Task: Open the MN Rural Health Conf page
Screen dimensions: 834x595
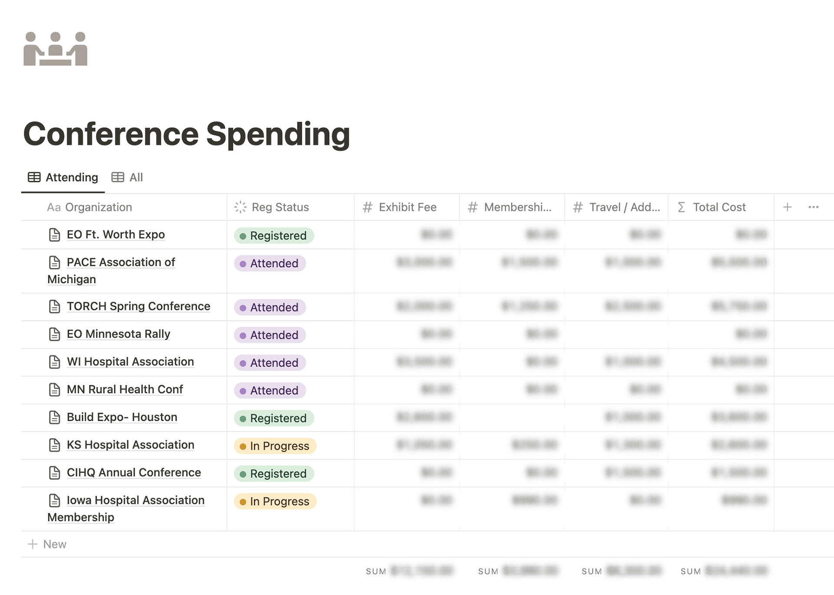Action: tap(125, 390)
